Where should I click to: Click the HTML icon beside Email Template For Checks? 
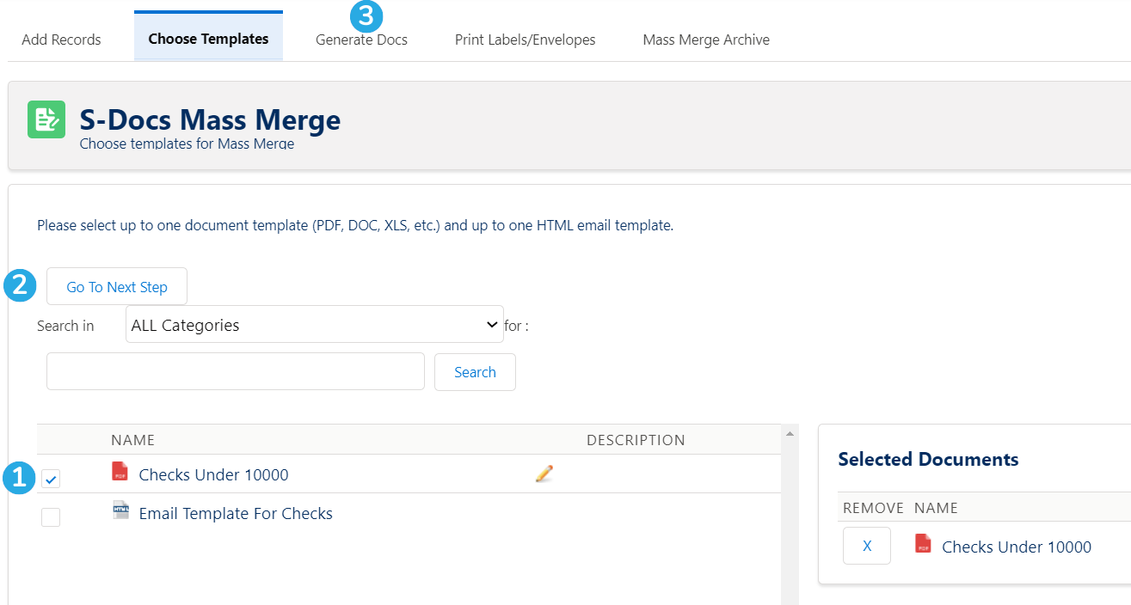120,511
